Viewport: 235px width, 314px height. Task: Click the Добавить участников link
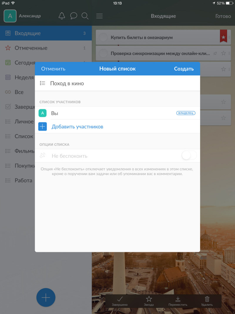77,127
